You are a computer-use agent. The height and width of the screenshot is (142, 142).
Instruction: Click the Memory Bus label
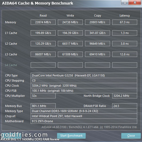[13, 106]
